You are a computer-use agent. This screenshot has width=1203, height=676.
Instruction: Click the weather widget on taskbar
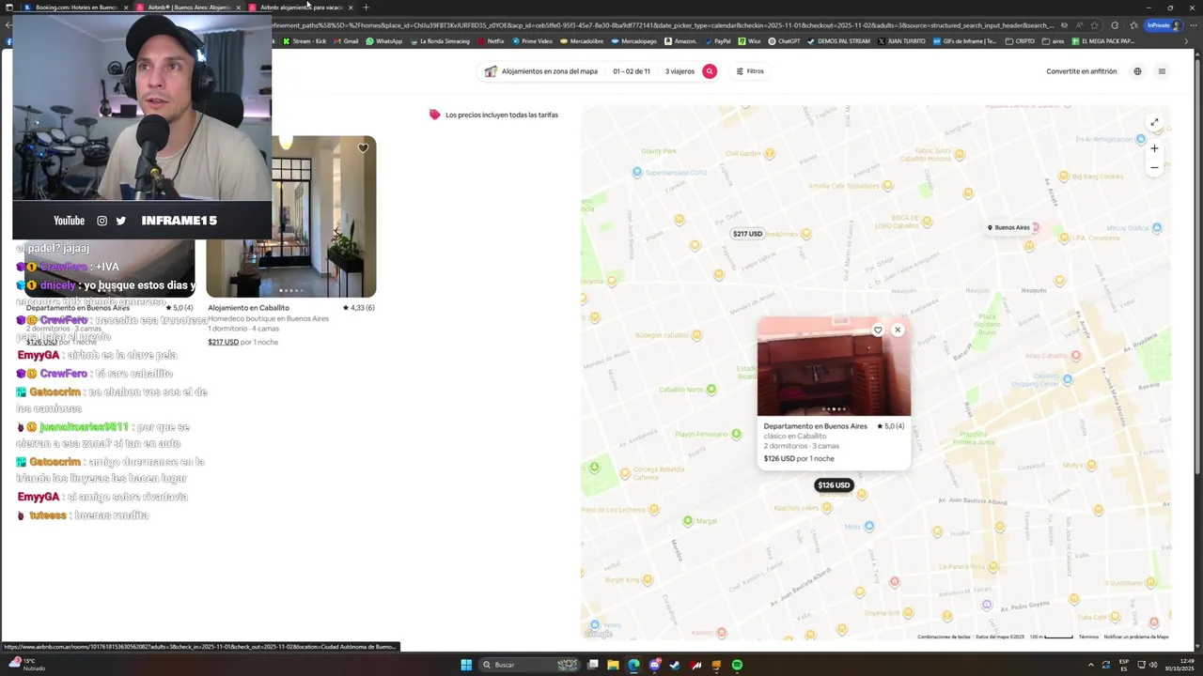pyautogui.click(x=28, y=665)
